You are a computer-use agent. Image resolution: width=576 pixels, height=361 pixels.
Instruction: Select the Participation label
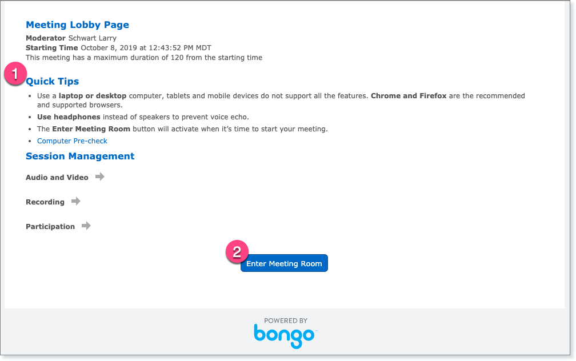[x=50, y=227]
